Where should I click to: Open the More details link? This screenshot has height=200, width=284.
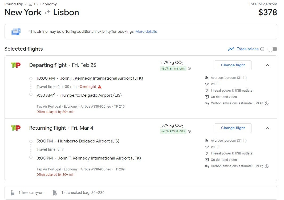pos(146,31)
